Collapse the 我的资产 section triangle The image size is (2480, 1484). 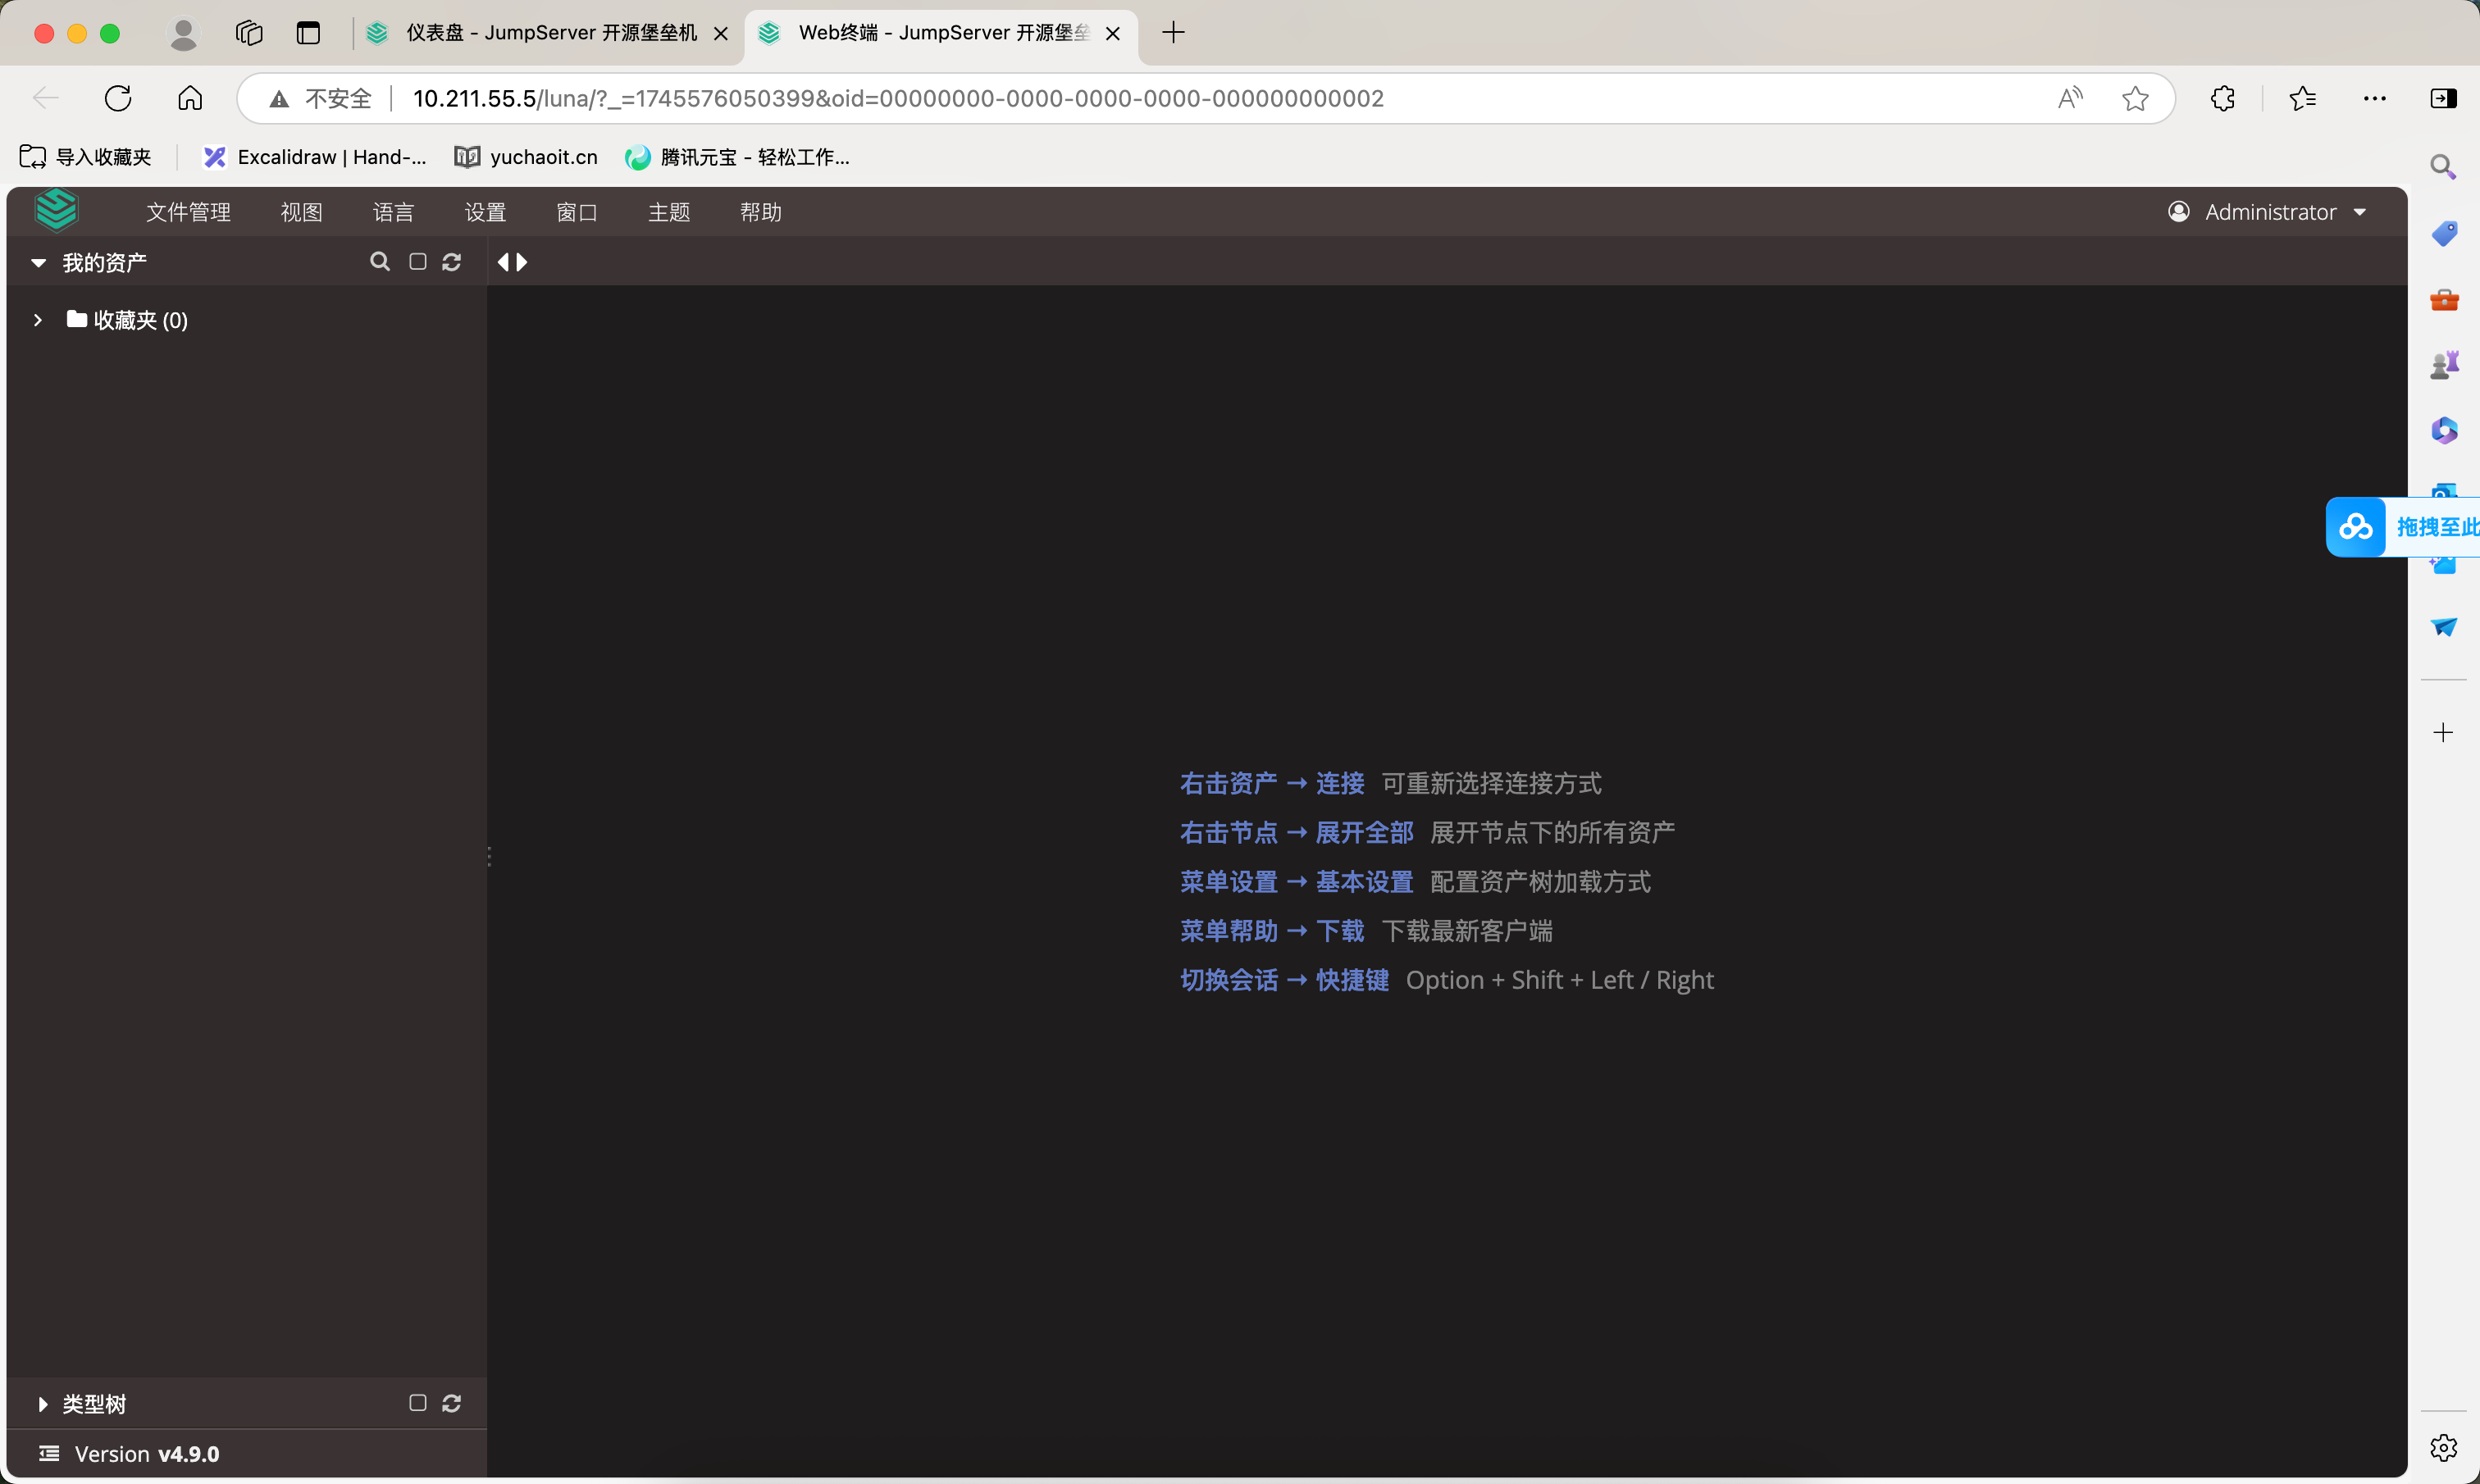(x=38, y=263)
